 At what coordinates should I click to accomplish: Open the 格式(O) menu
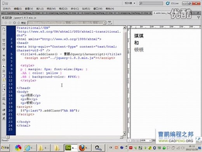[x=63, y=9]
